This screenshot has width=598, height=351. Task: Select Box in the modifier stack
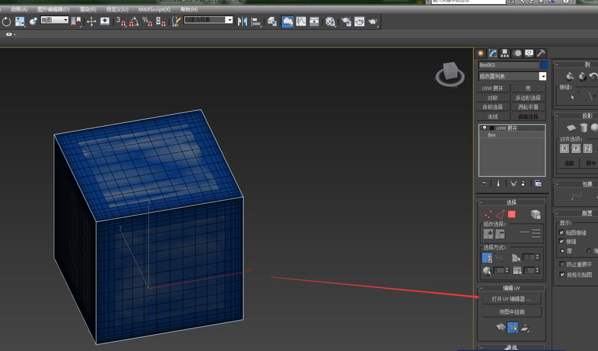[x=492, y=135]
